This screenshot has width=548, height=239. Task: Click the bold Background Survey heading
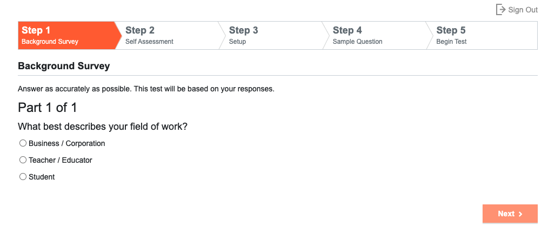pos(64,66)
